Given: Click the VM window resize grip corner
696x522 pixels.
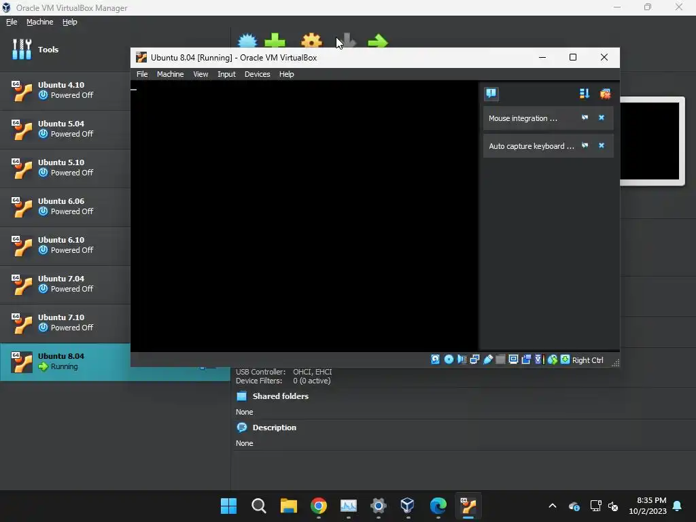Looking at the screenshot, I should pos(615,363).
